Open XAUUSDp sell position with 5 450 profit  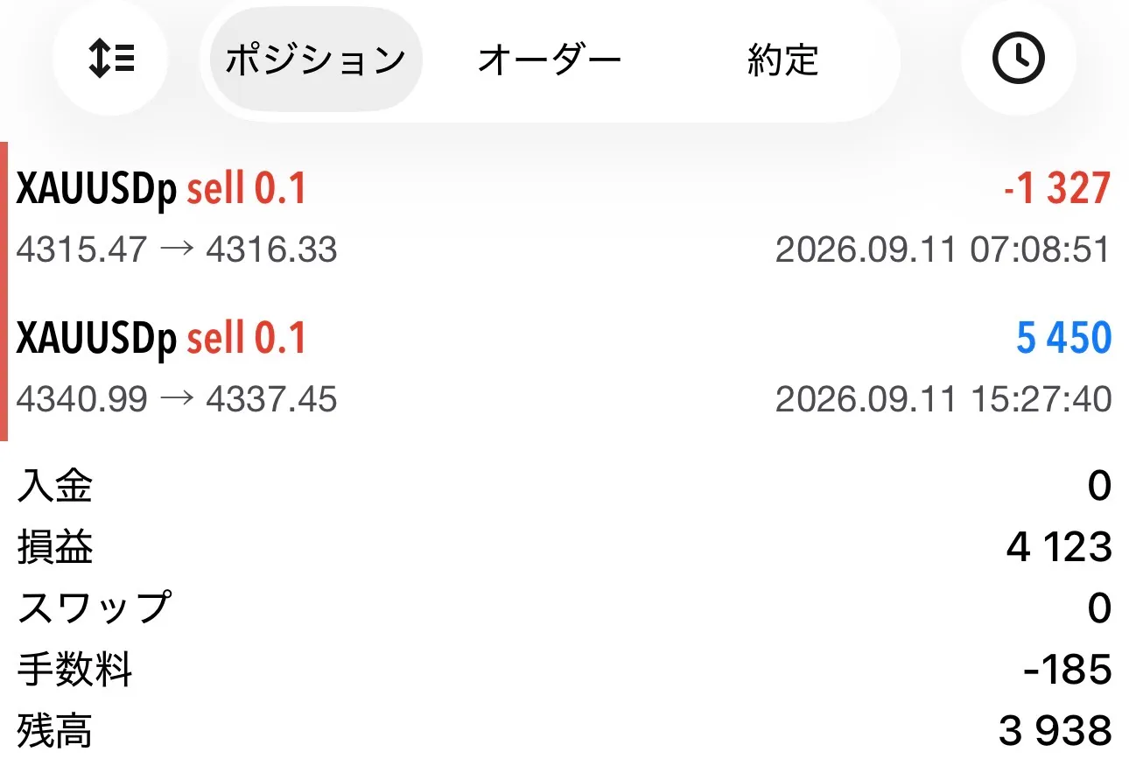564,366
